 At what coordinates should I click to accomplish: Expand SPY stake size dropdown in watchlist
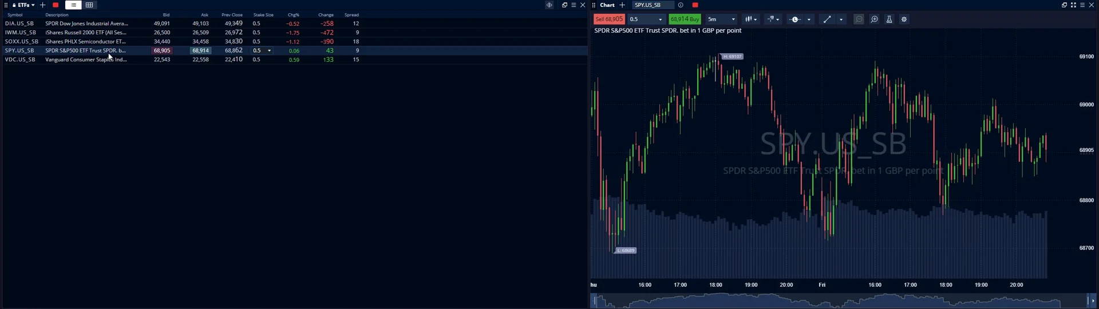(x=269, y=51)
